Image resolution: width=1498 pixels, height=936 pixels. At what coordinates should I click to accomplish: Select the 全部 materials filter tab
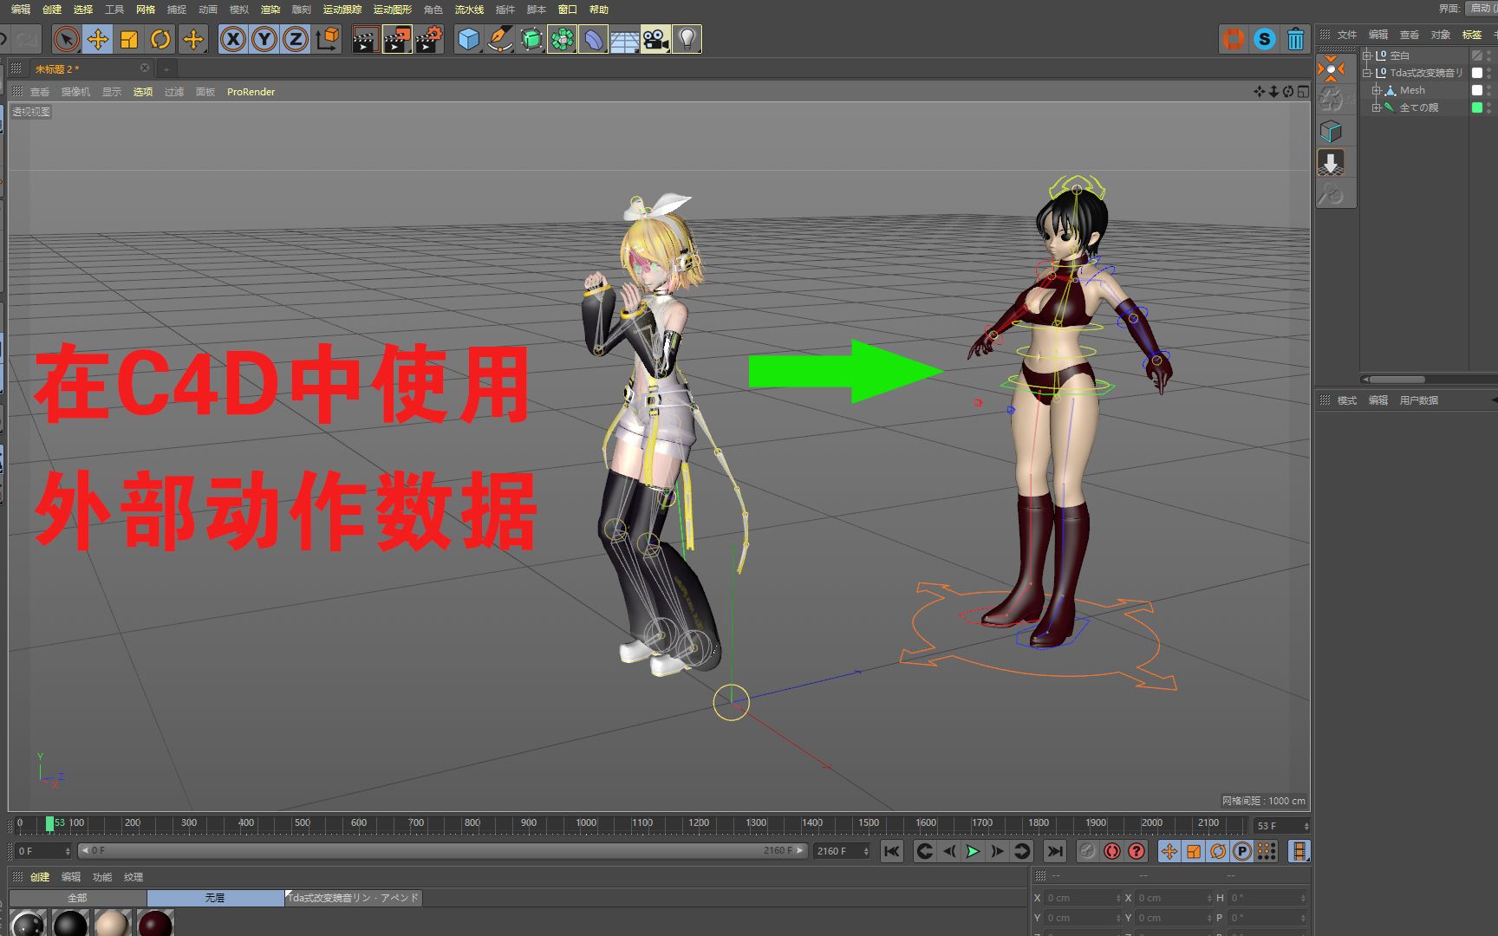tap(77, 898)
